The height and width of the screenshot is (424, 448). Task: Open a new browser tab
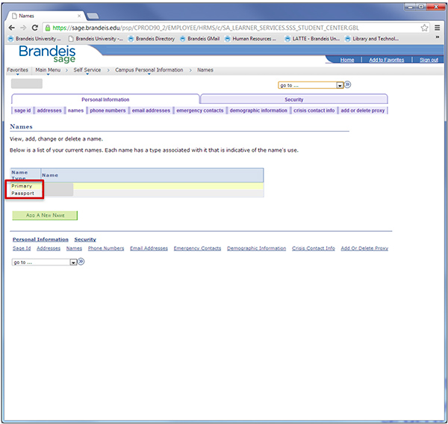(x=93, y=16)
